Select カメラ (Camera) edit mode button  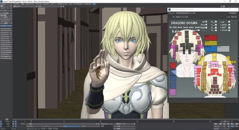pos(90,126)
